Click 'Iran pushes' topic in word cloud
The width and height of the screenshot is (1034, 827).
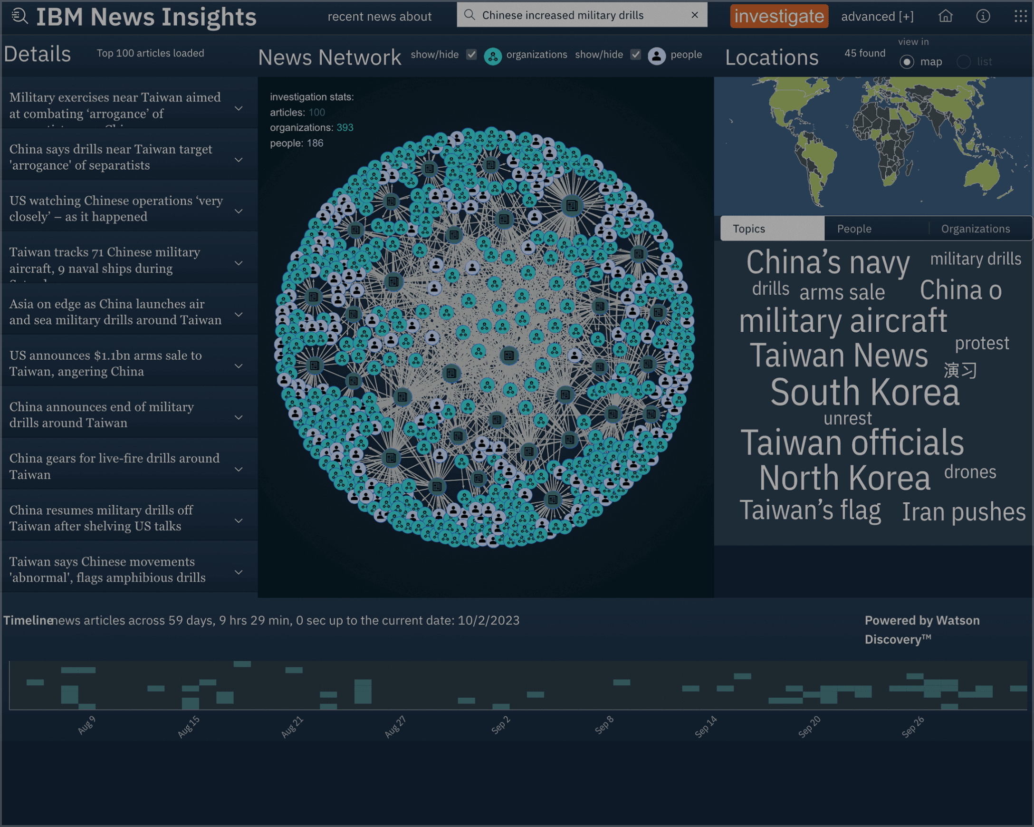[x=964, y=512]
